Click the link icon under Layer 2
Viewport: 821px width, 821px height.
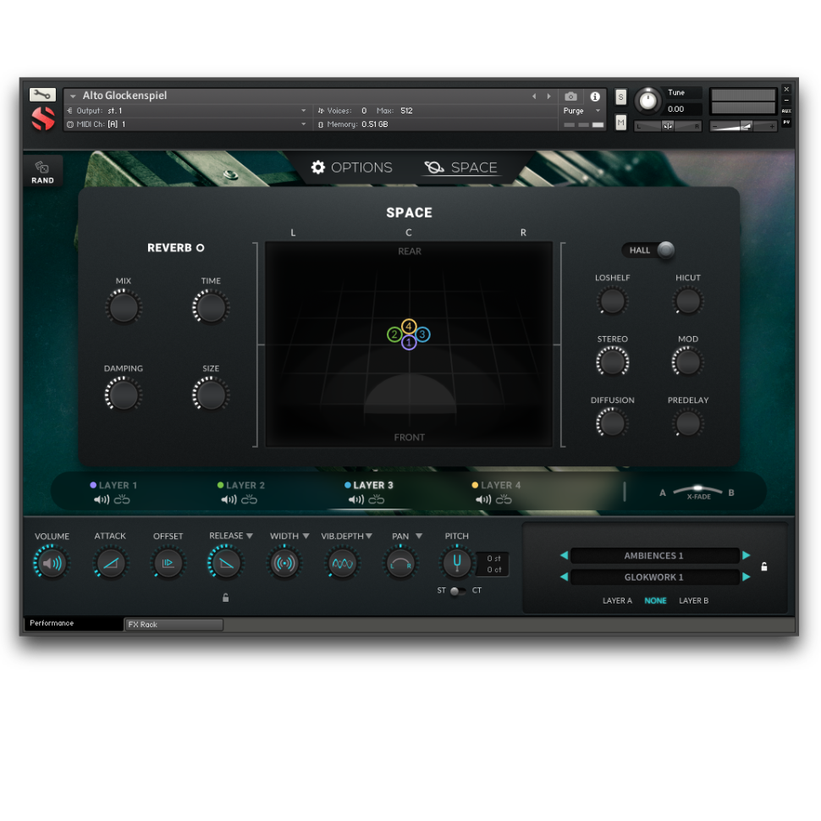[249, 500]
